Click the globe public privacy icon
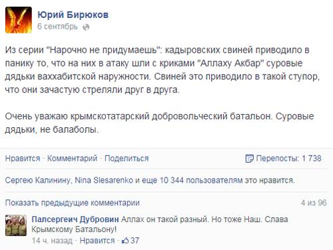Screen dimensions: 333x250 (x=86, y=27)
